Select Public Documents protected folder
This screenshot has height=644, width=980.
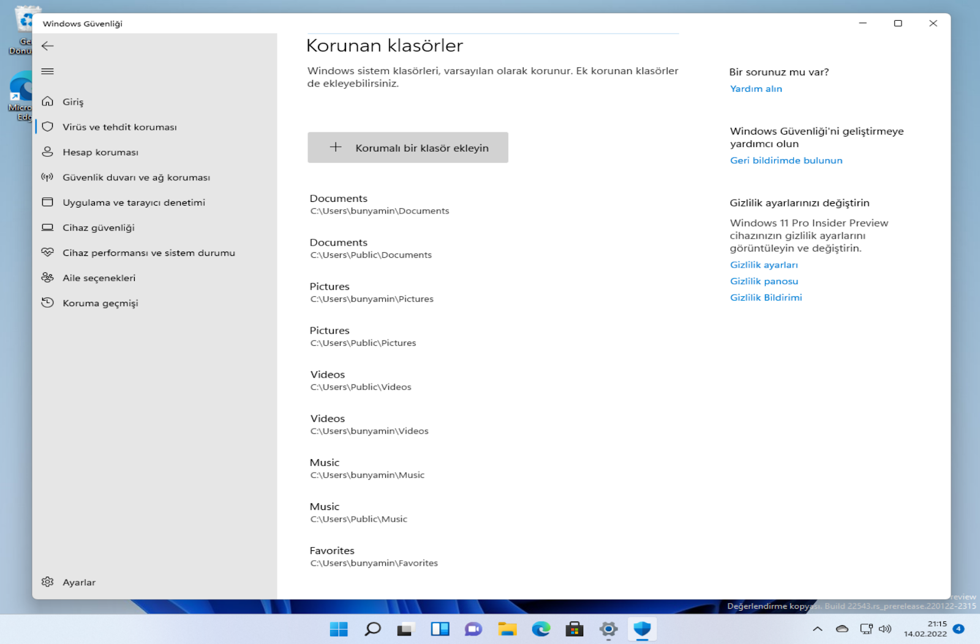(371, 248)
